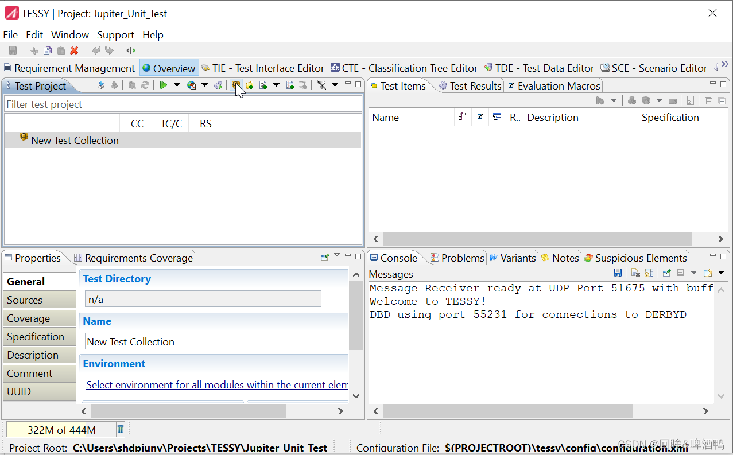Switch to TDE - Test Data Editor perspective
Image resolution: width=733 pixels, height=455 pixels.
[x=539, y=68]
